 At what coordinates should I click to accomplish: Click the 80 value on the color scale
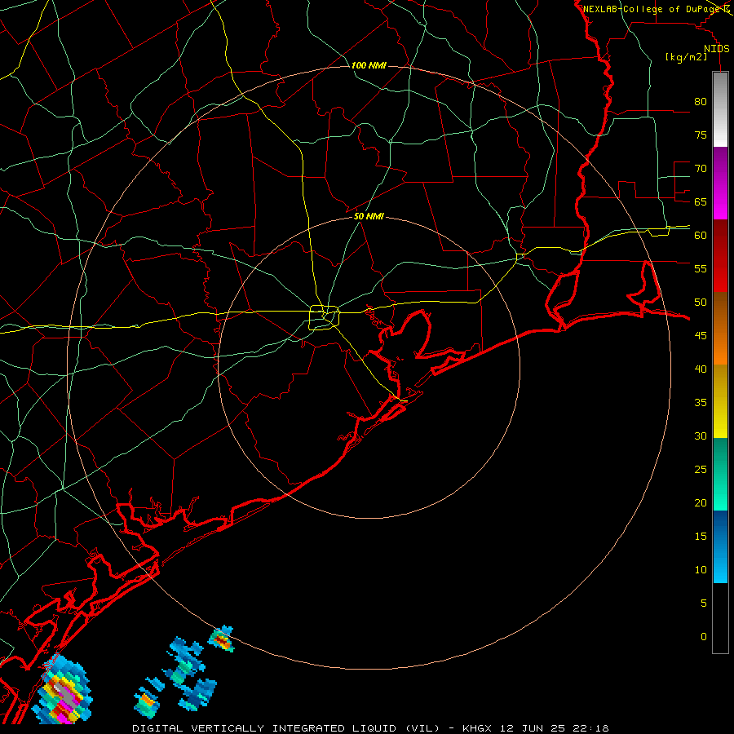[x=701, y=102]
